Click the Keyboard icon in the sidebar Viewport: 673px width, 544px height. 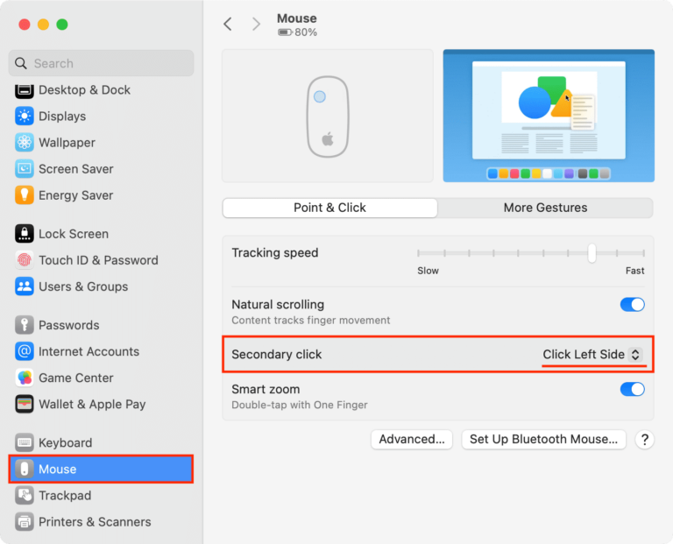coord(25,442)
